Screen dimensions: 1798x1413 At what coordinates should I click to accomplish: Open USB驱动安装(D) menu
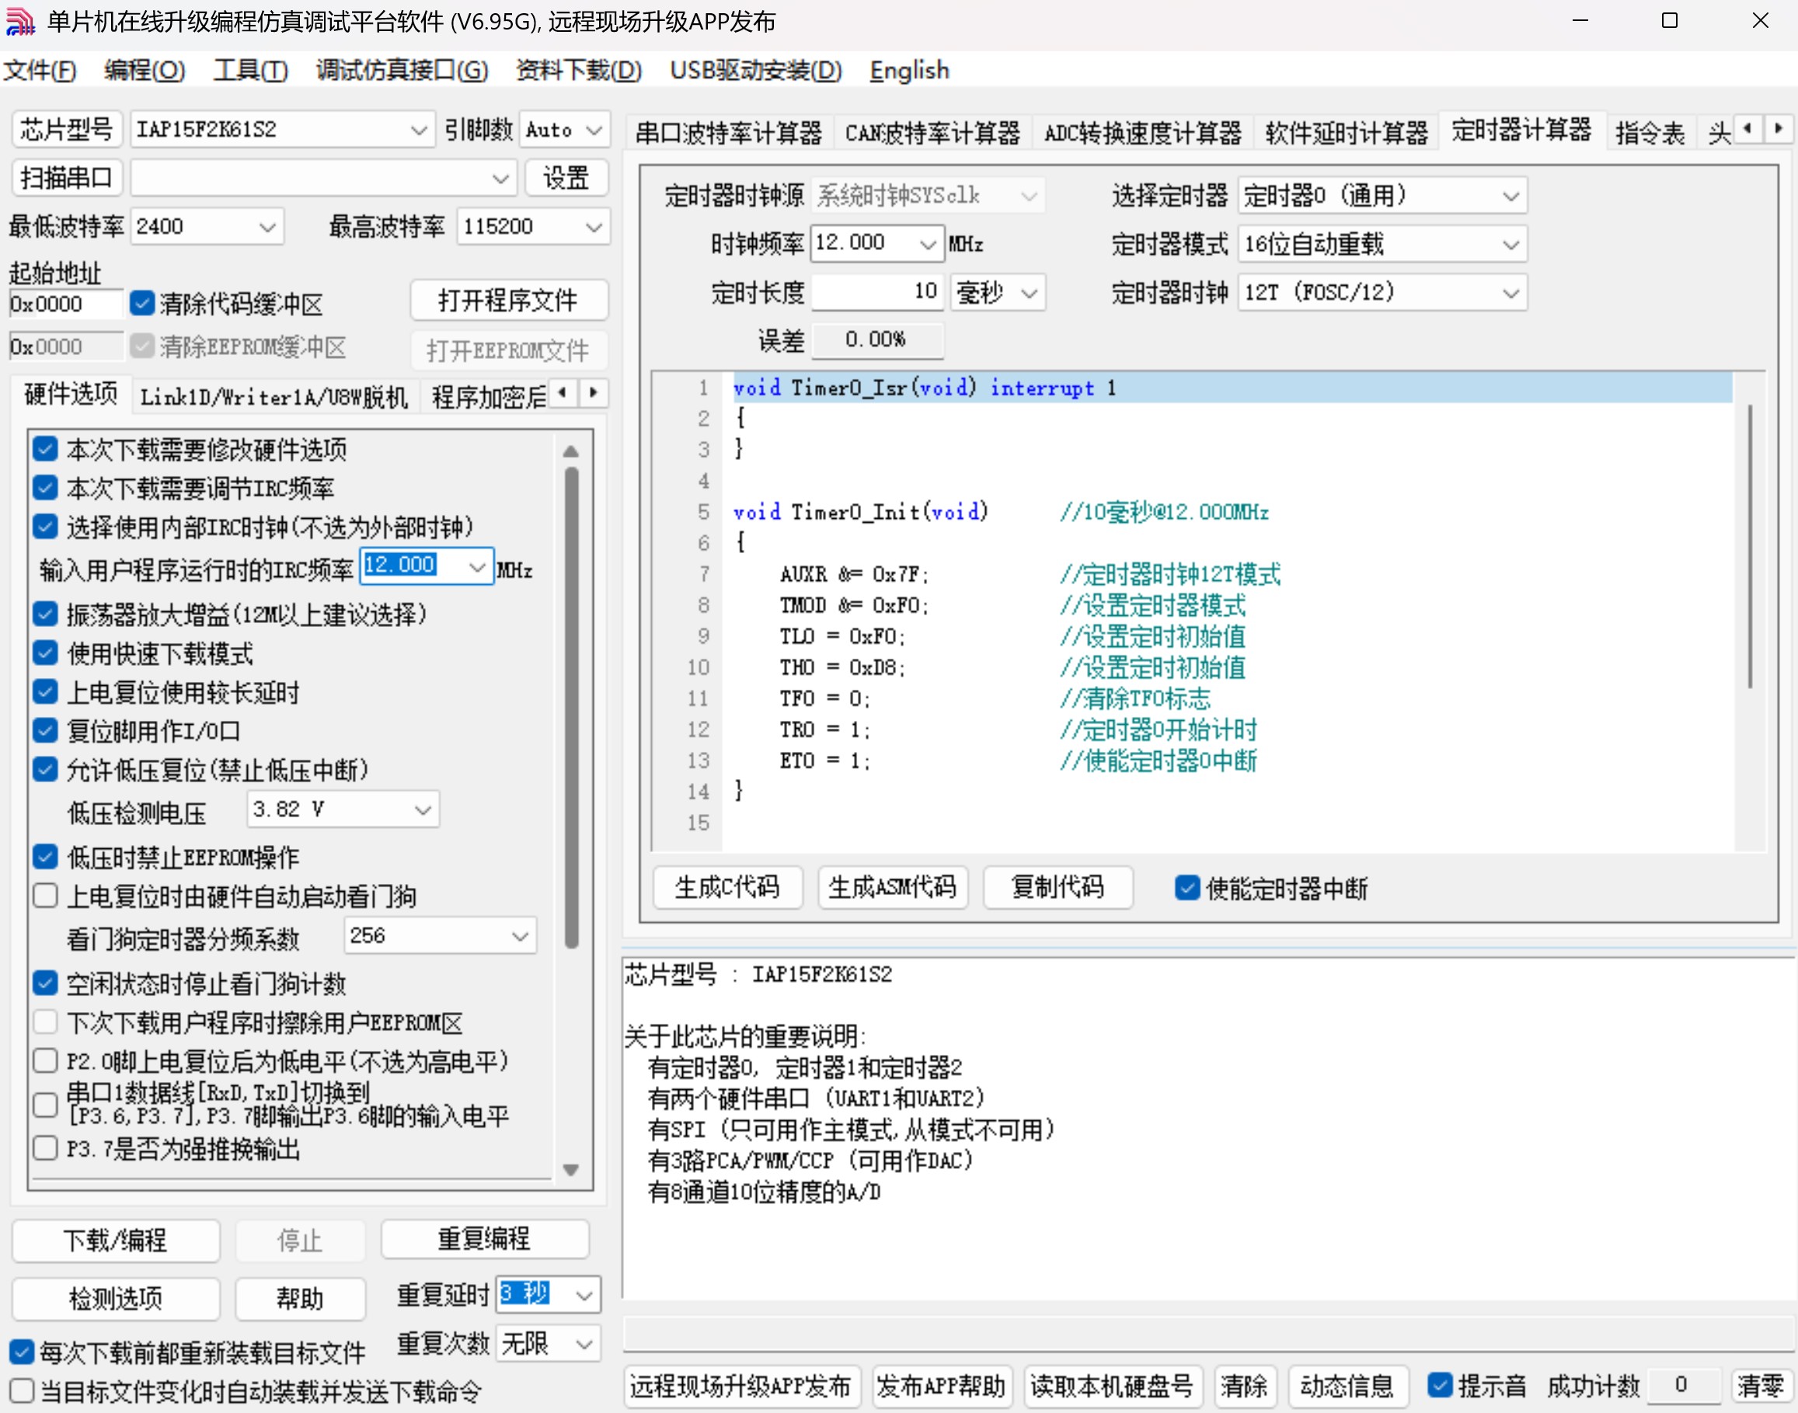click(755, 71)
